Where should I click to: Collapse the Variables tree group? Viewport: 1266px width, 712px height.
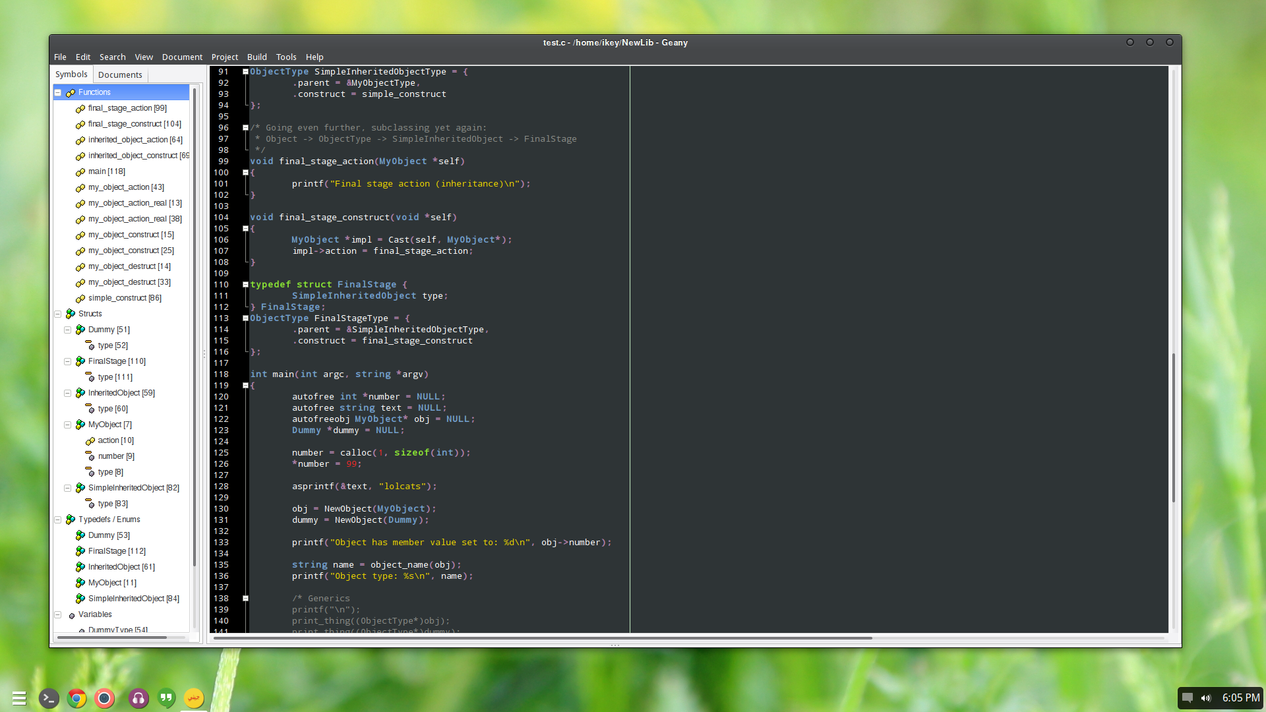(58, 614)
